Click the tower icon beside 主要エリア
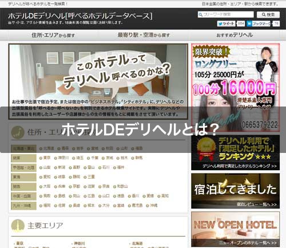 (x=18, y=226)
